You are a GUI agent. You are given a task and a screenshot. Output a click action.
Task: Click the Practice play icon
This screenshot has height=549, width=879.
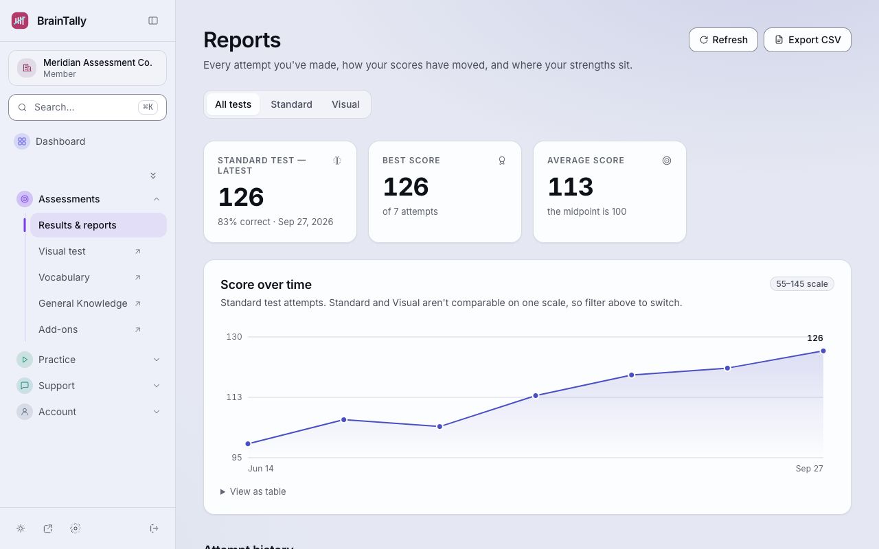pos(25,360)
